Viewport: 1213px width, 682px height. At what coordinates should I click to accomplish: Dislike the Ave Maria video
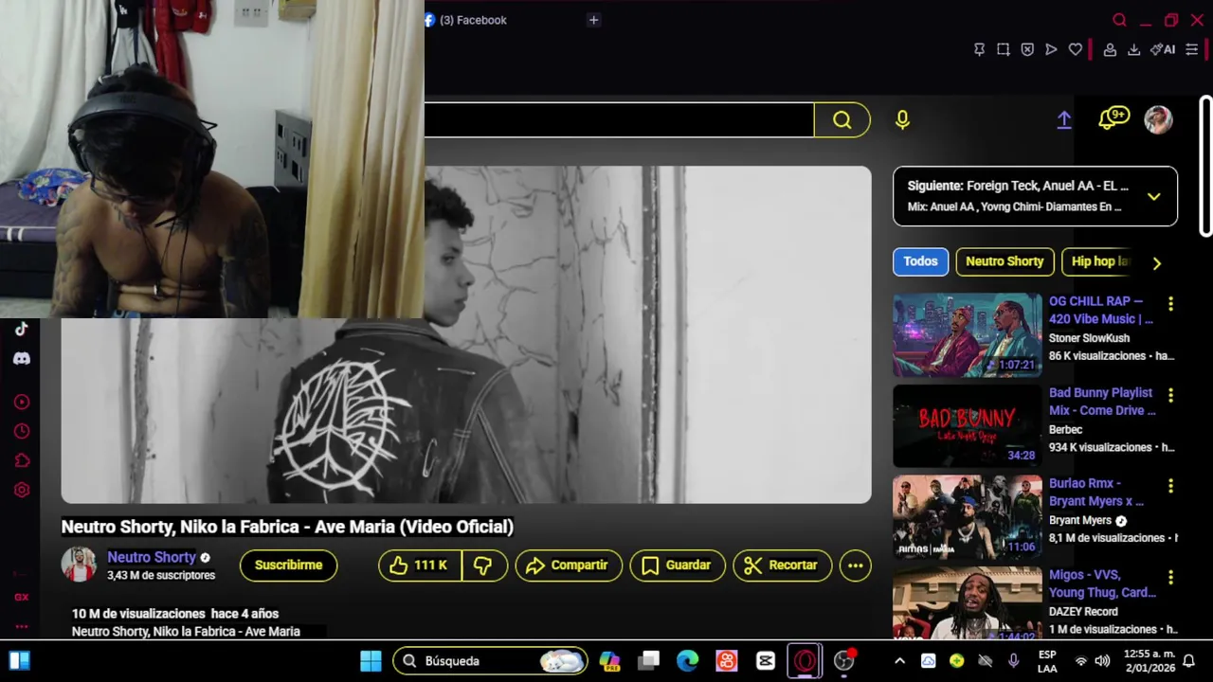click(484, 565)
